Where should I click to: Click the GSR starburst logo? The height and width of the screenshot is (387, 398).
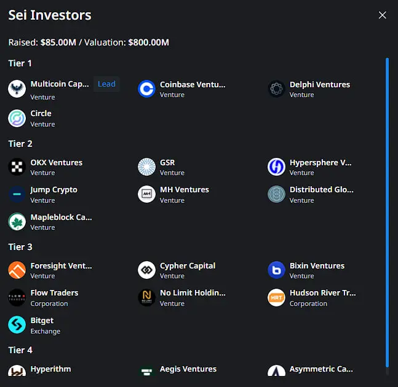146,166
